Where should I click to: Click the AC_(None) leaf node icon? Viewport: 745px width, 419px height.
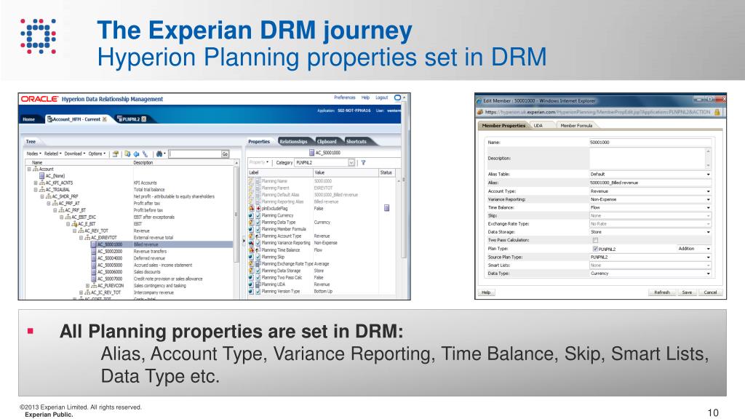(x=41, y=176)
